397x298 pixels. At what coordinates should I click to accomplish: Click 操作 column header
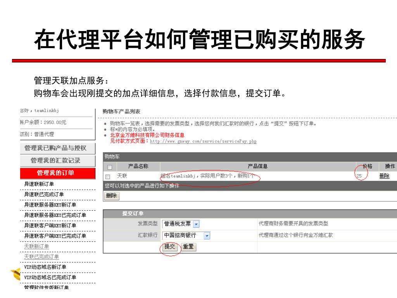(390, 166)
